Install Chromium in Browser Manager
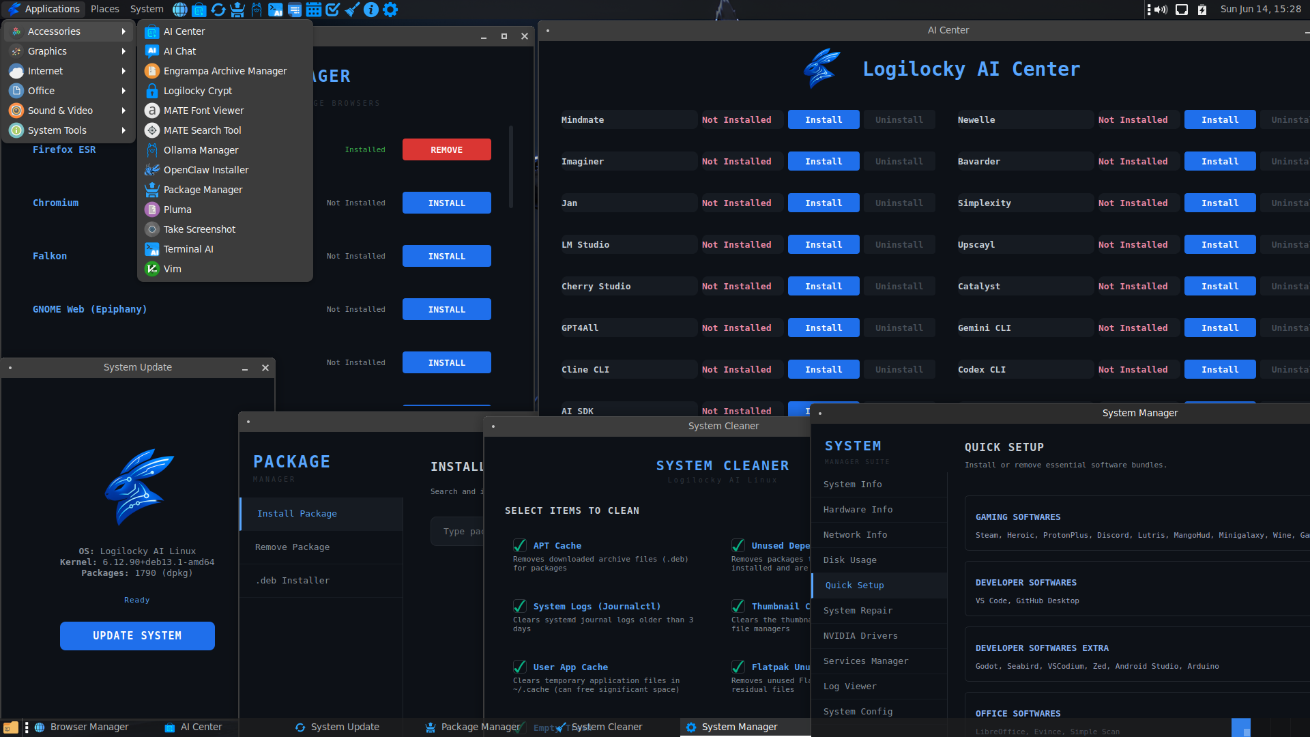The image size is (1310, 737). pyautogui.click(x=447, y=203)
